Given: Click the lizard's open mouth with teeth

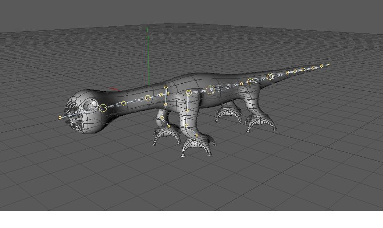Looking at the screenshot, I should click(x=73, y=116).
